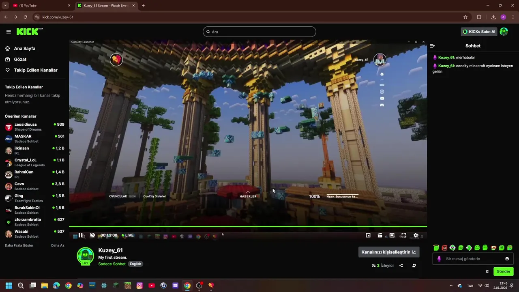Open the profile avatar menu at top right

pyautogui.click(x=504, y=32)
